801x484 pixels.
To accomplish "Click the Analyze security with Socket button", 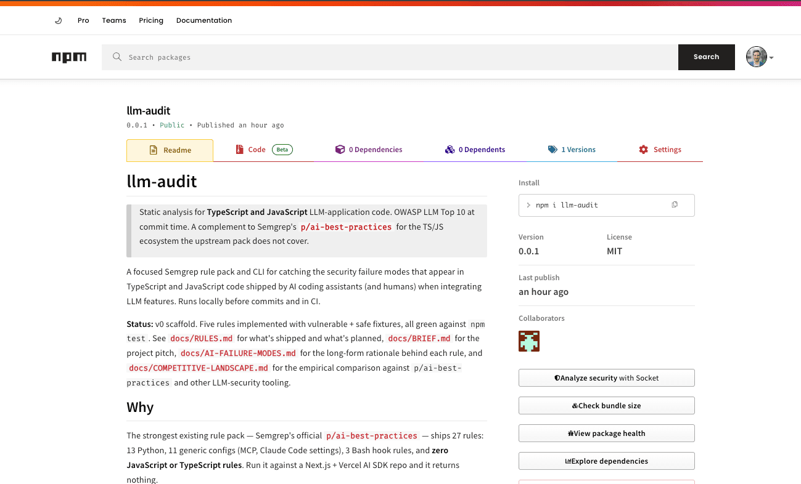I will click(606, 377).
